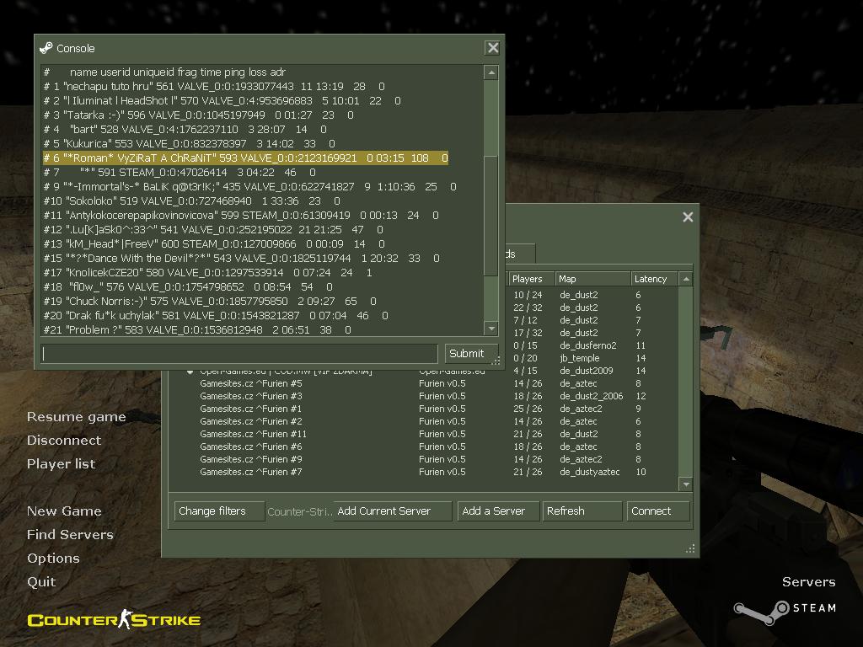Viewport: 863px width, 647px height.
Task: Close the Console window
Action: [493, 48]
